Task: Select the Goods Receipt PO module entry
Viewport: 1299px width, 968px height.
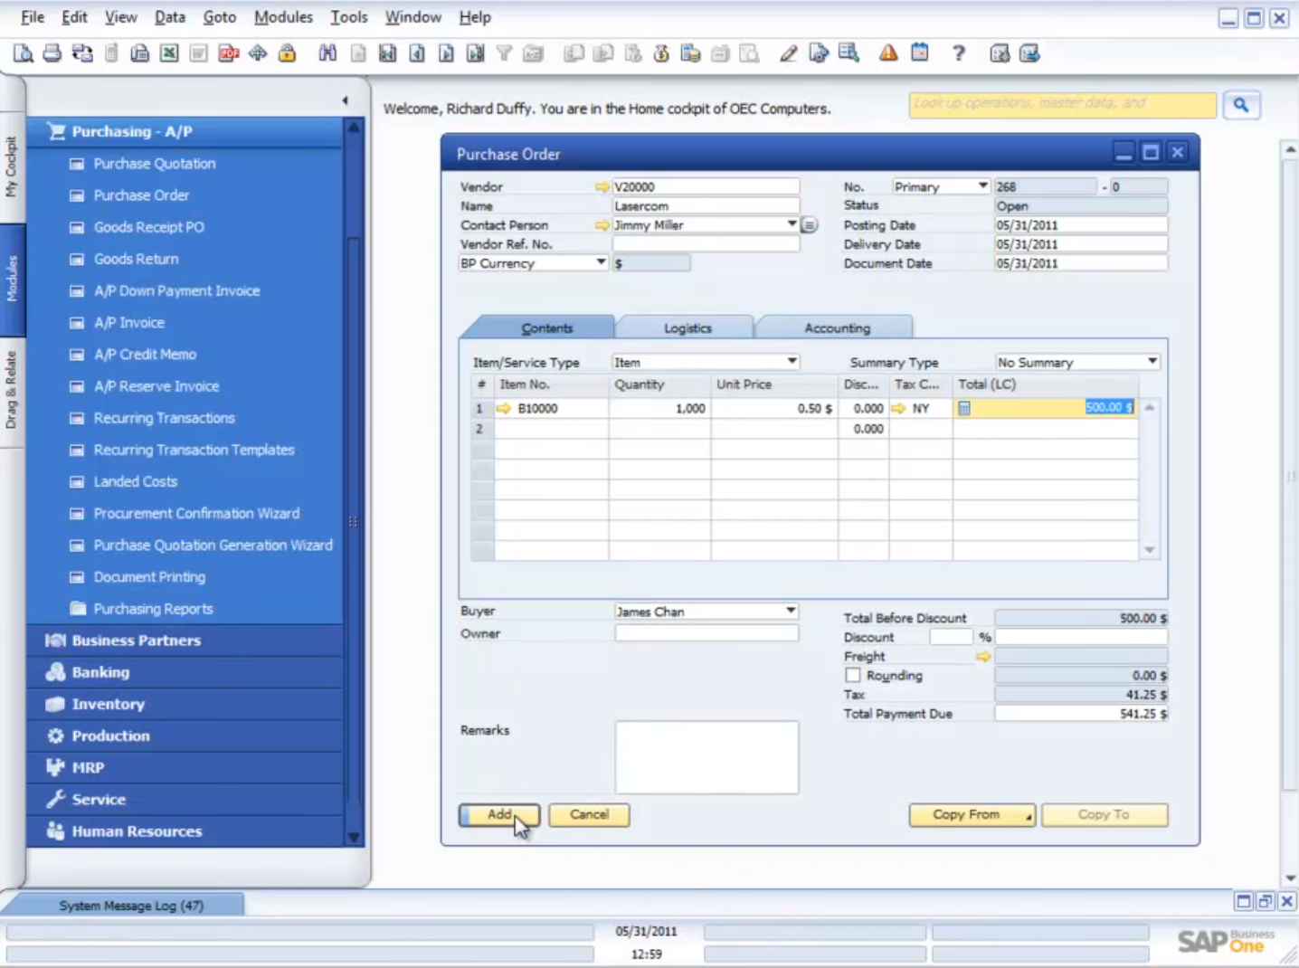Action: 148,226
